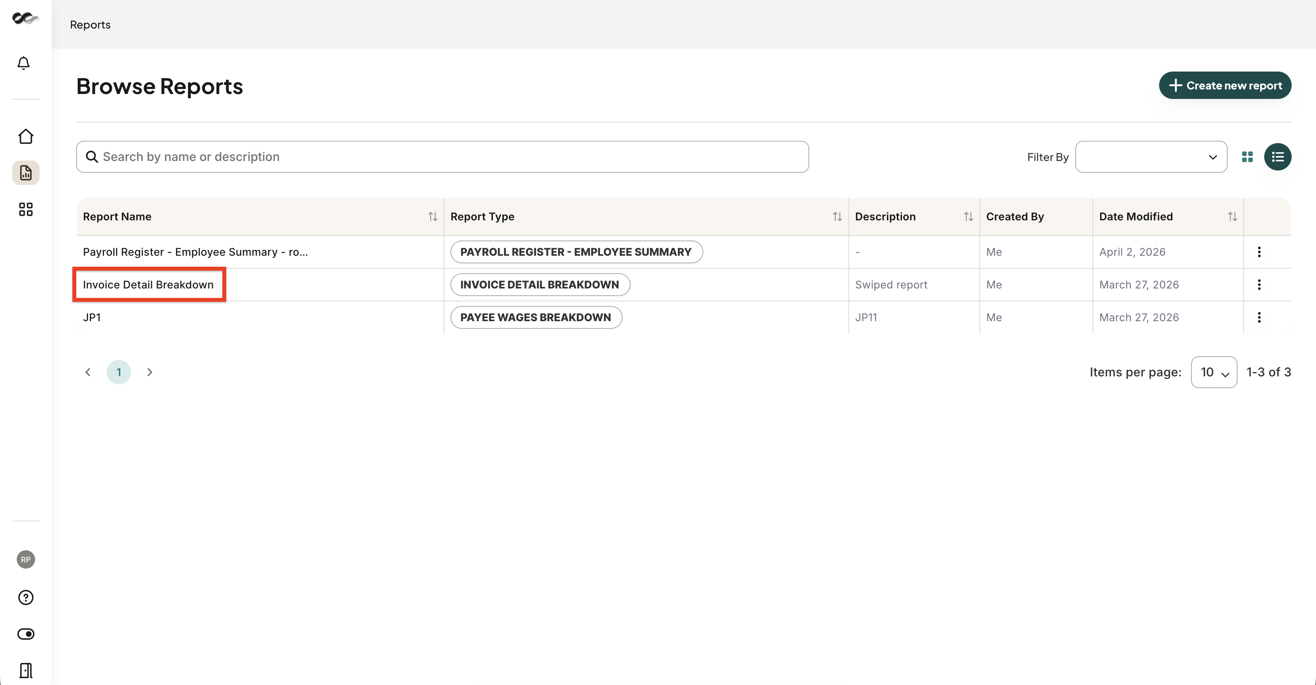
Task: Toggle the theme switch in sidebar
Action: [x=26, y=634]
